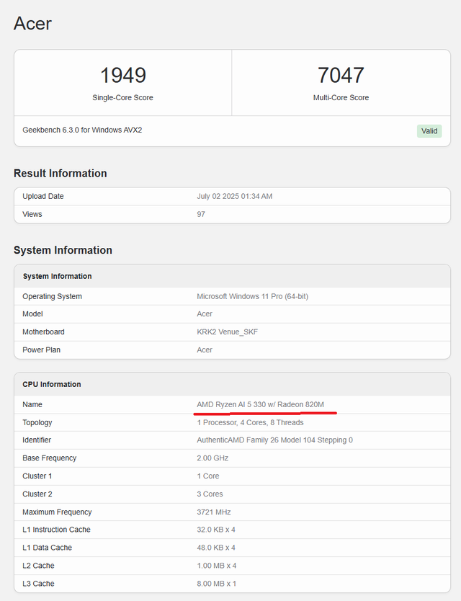The width and height of the screenshot is (461, 601).
Task: Click the System Information section heading
Action: coord(63,250)
